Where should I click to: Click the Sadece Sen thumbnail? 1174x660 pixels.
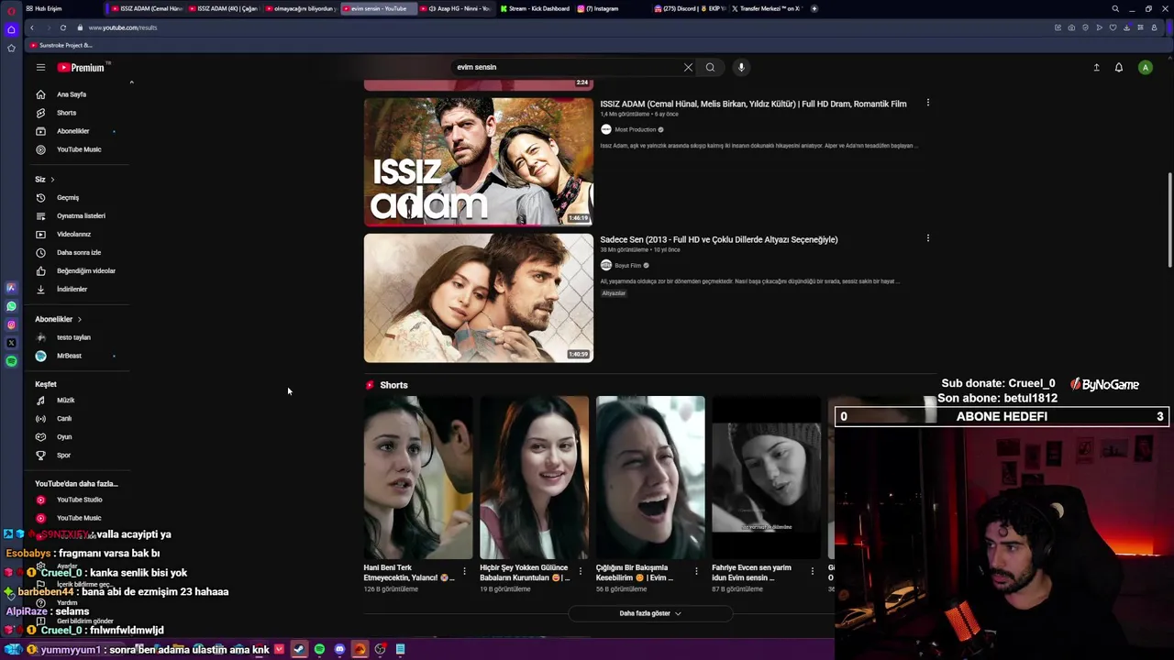[x=479, y=298]
